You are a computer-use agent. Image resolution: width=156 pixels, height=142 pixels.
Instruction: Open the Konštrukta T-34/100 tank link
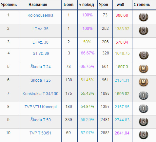(x=40, y=94)
